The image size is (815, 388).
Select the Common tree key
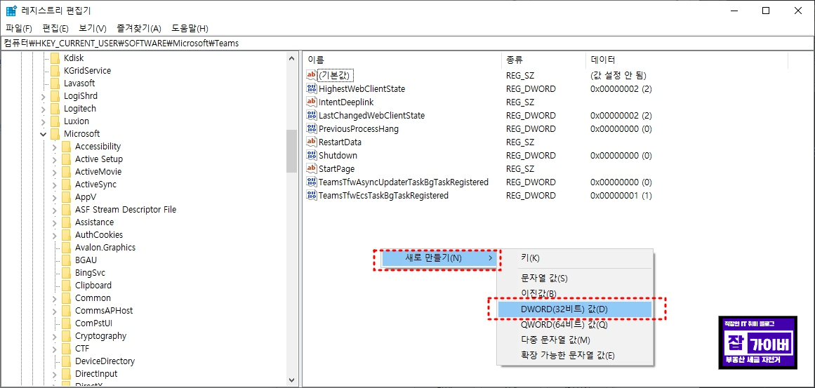click(x=93, y=297)
